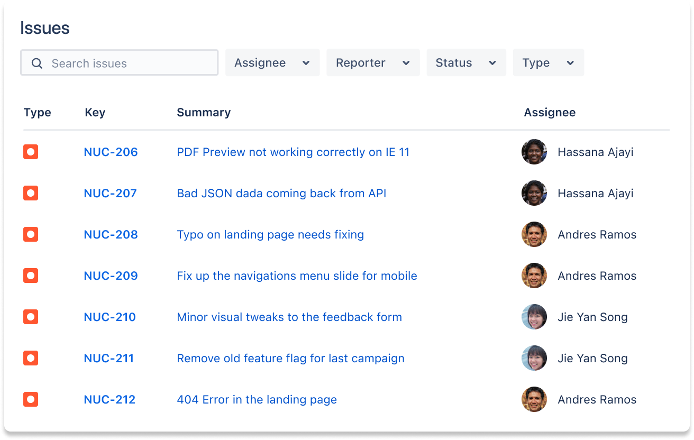The width and height of the screenshot is (694, 440).
Task: Click the Key column header
Action: click(x=95, y=112)
